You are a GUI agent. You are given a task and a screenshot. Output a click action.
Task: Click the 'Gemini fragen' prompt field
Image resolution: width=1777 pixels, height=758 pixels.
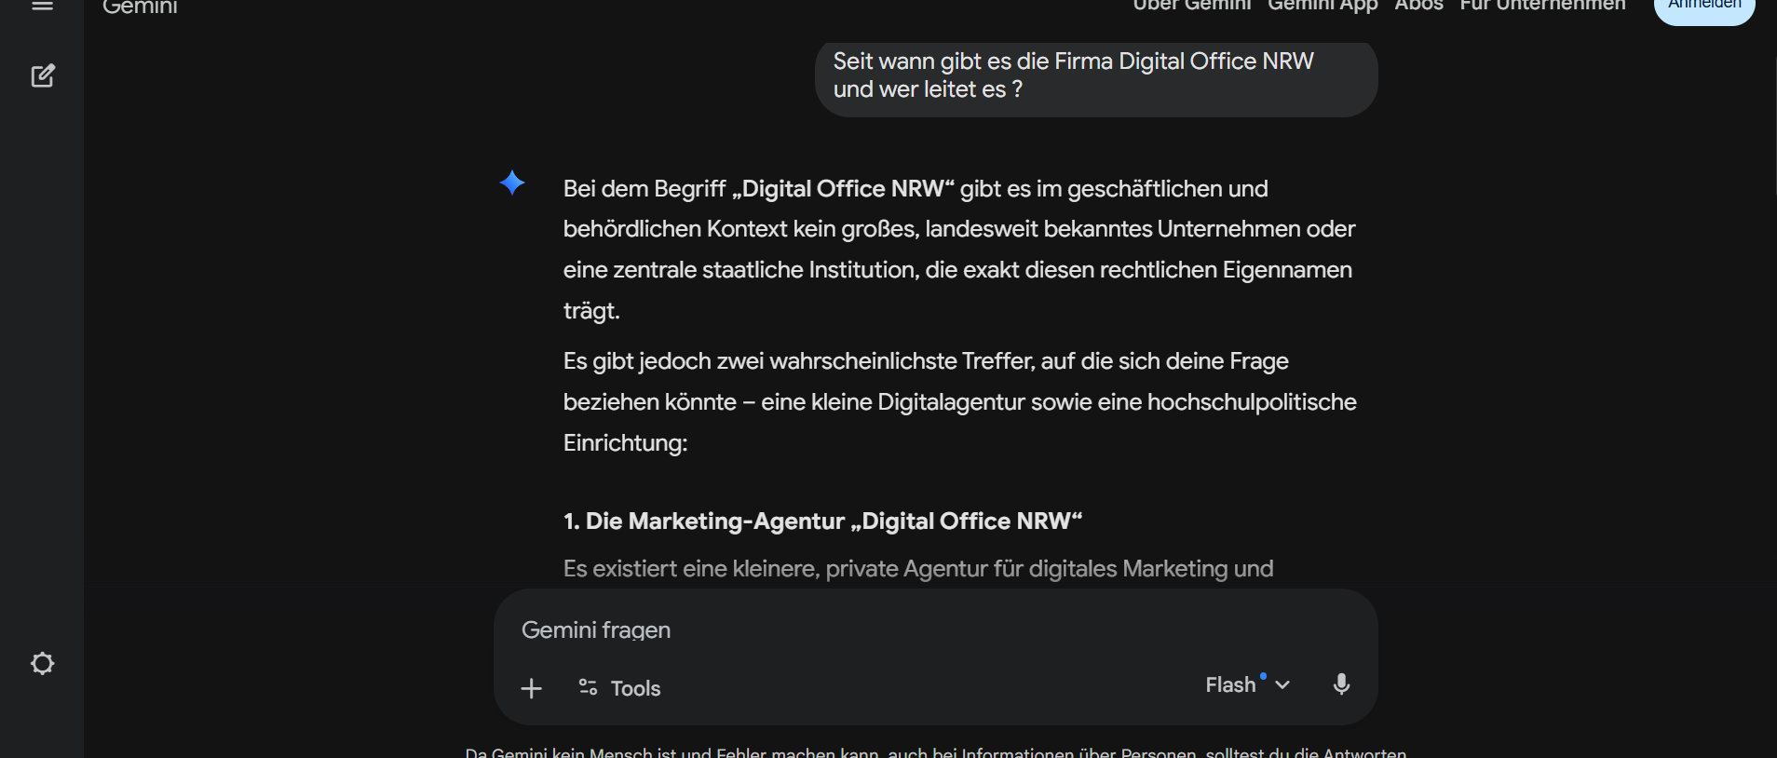tap(935, 629)
